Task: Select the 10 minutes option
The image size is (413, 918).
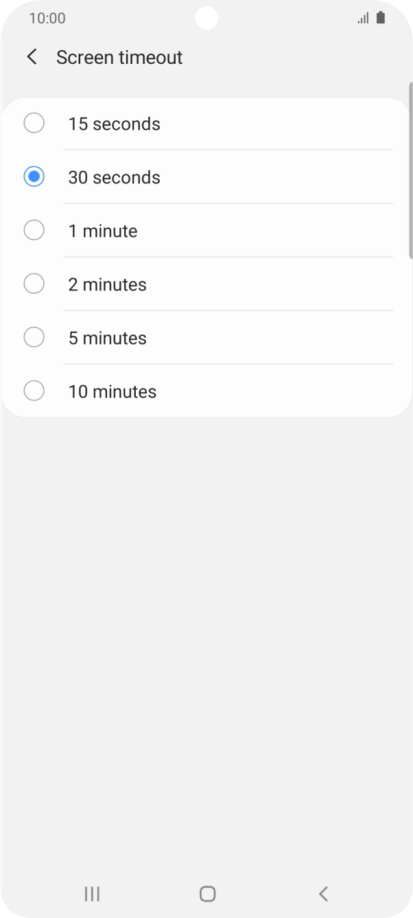Action: pos(34,391)
